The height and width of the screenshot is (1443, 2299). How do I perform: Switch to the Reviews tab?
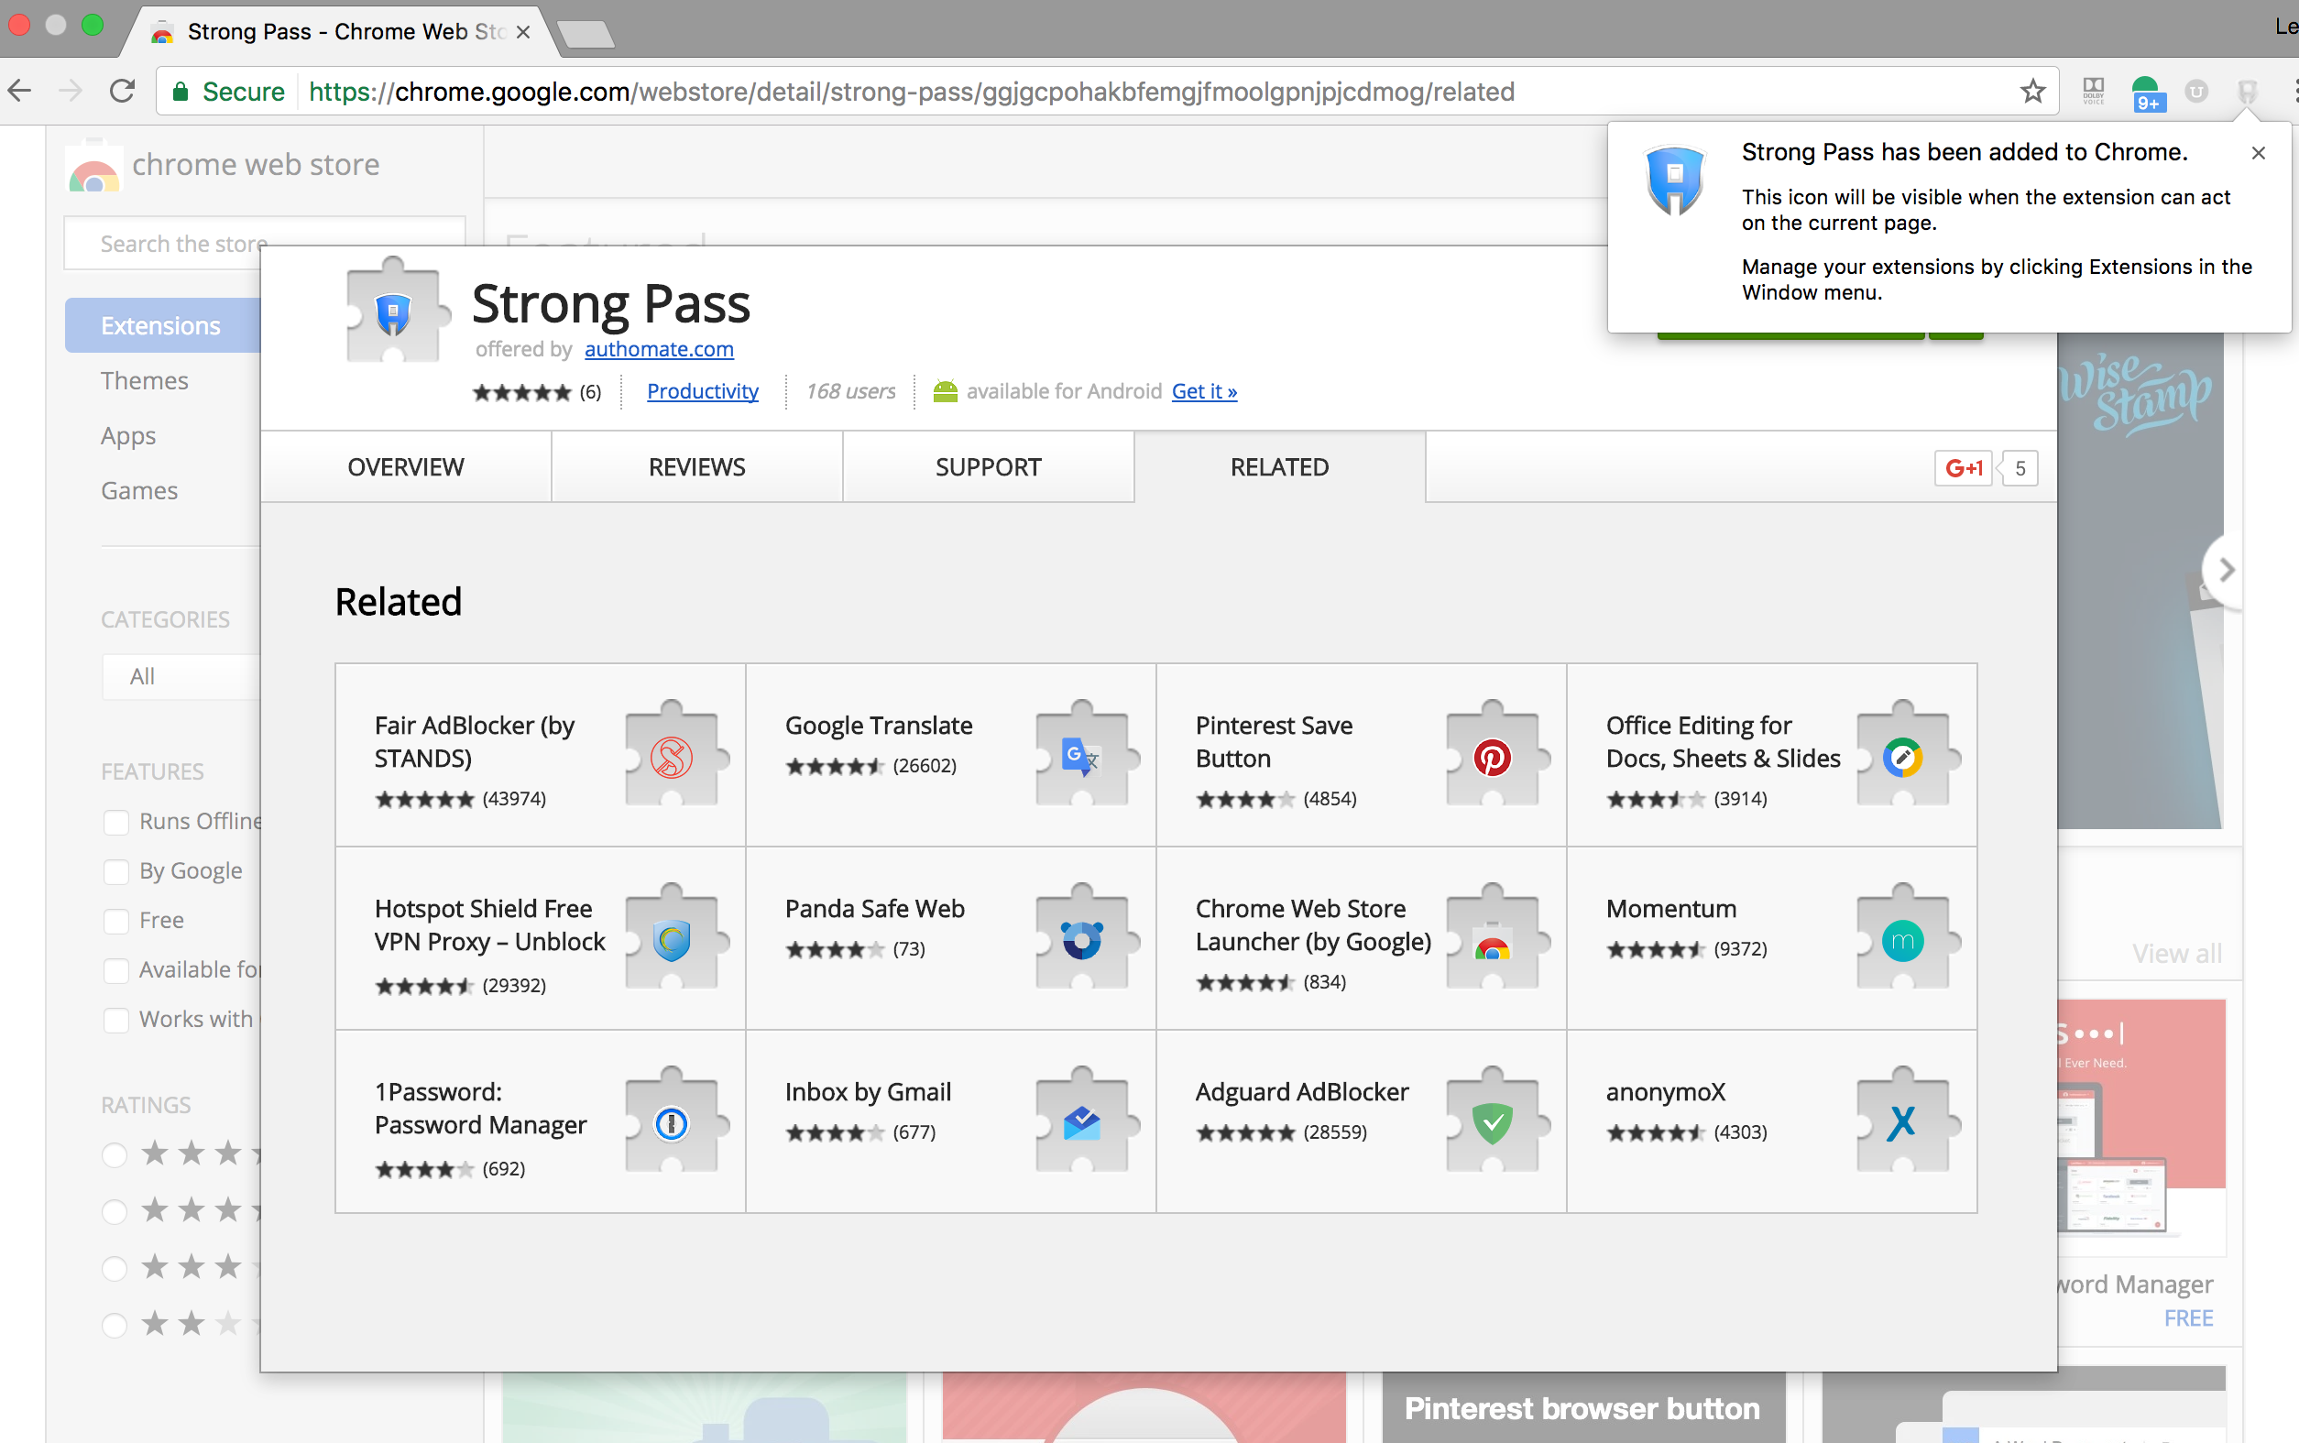pos(696,466)
